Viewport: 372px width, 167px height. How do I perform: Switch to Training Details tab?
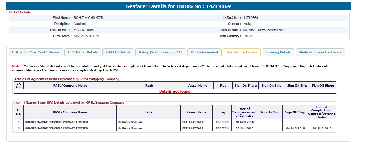(x=278, y=52)
